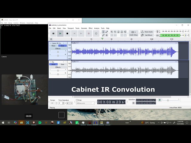The image size is (191, 143).
Task: Click Play-at-speed green button
Action: coord(160,100)
